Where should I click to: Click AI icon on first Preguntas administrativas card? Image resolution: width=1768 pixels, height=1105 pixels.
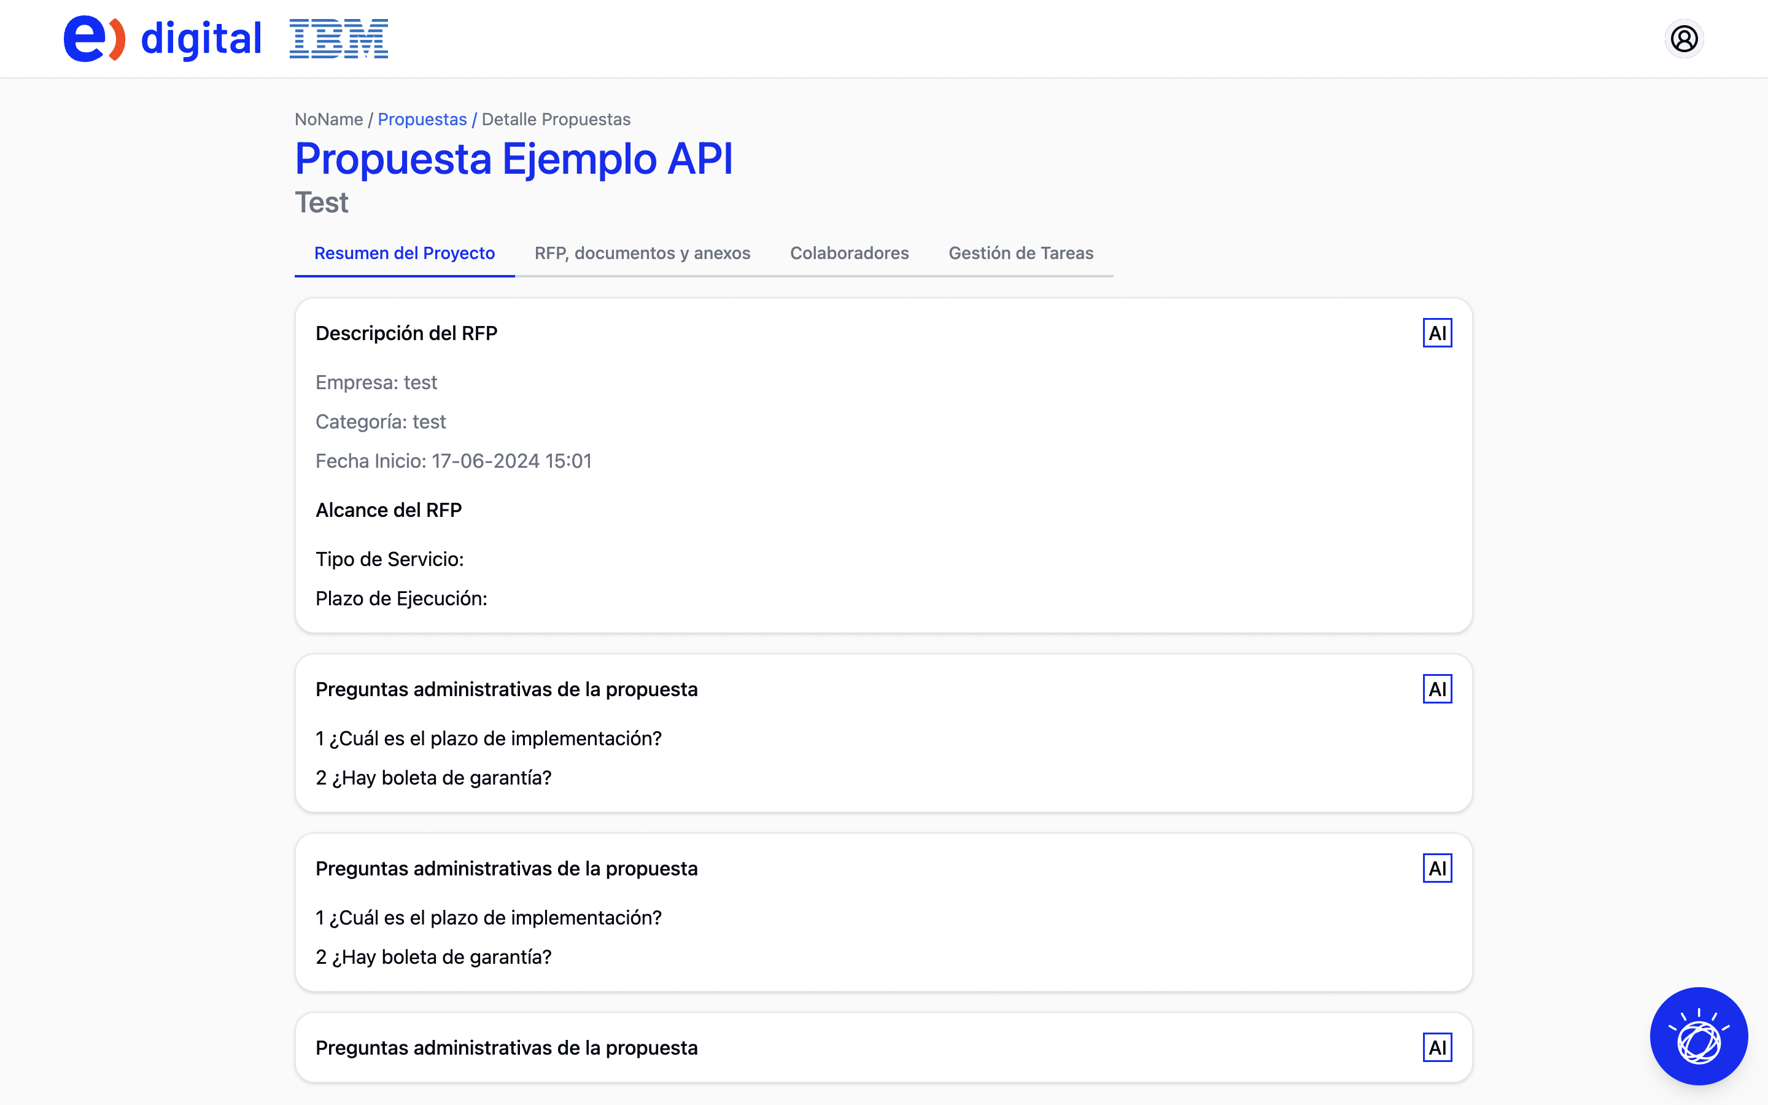(1437, 689)
